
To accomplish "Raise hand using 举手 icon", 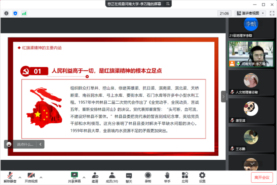I will [167, 176].
